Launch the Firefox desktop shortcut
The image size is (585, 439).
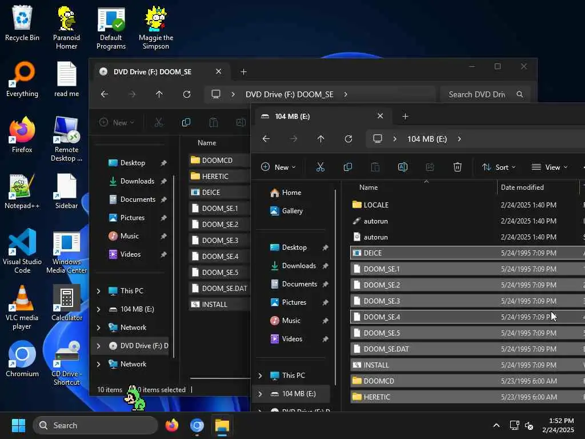point(22,135)
